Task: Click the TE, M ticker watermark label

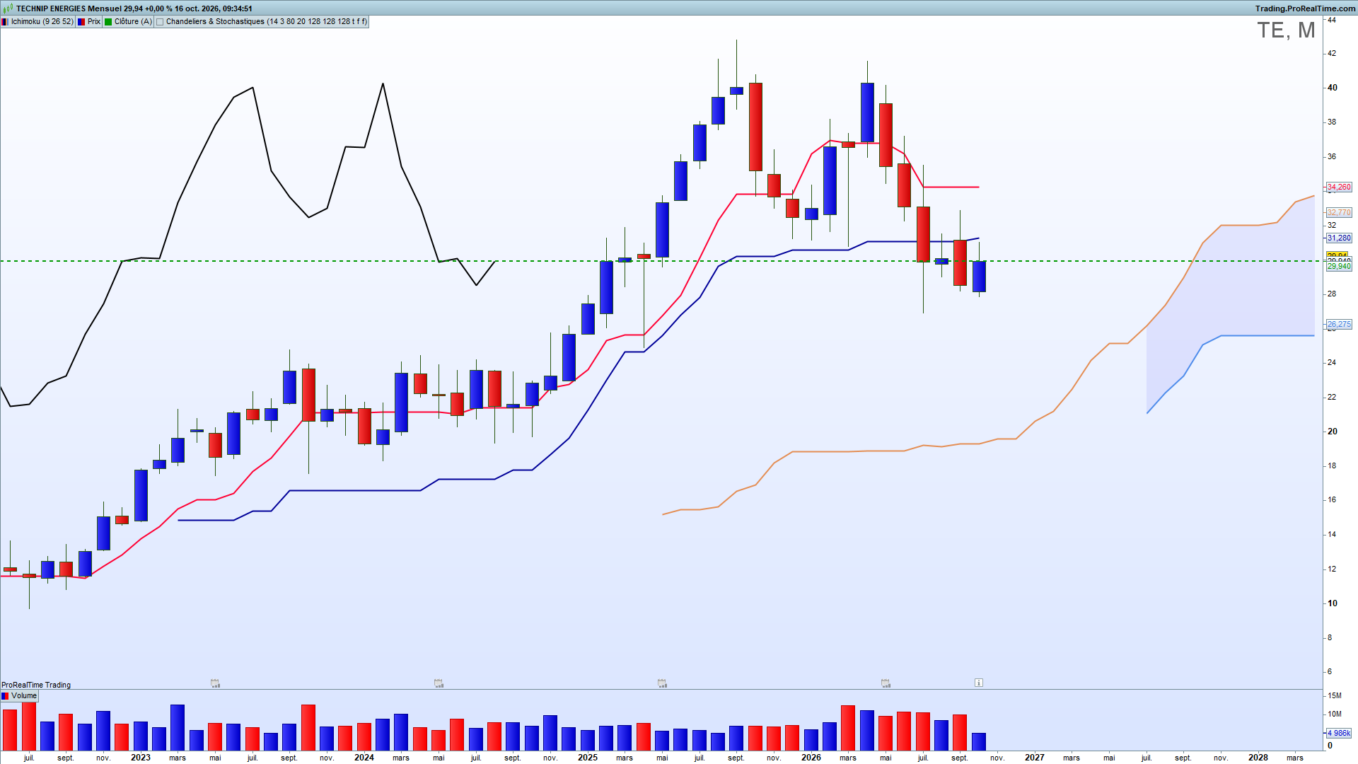Action: 1286,30
